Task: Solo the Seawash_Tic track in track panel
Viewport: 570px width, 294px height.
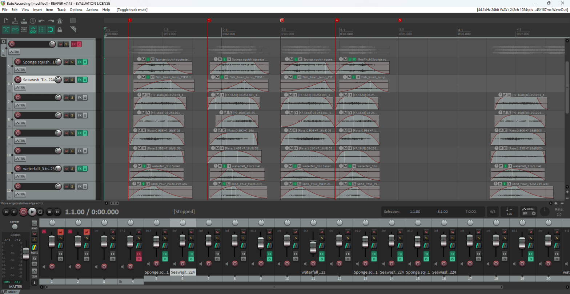Action: (x=72, y=80)
